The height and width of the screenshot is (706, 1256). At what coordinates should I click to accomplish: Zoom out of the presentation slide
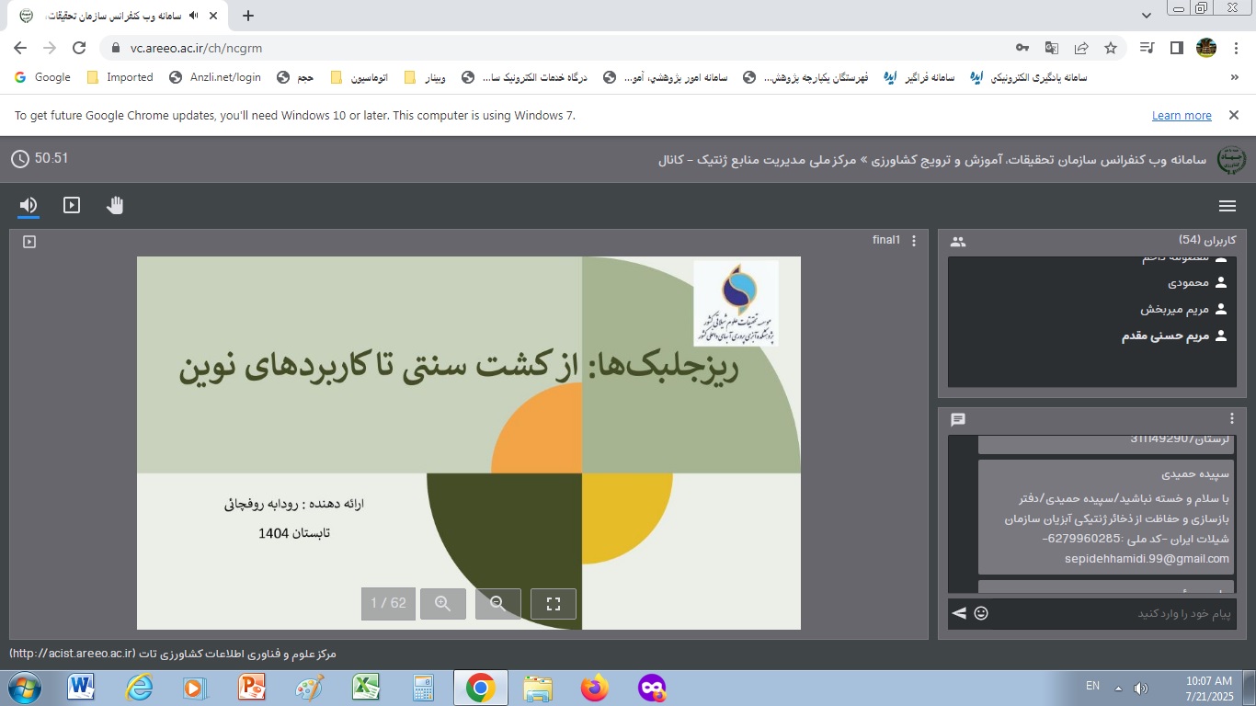498,604
